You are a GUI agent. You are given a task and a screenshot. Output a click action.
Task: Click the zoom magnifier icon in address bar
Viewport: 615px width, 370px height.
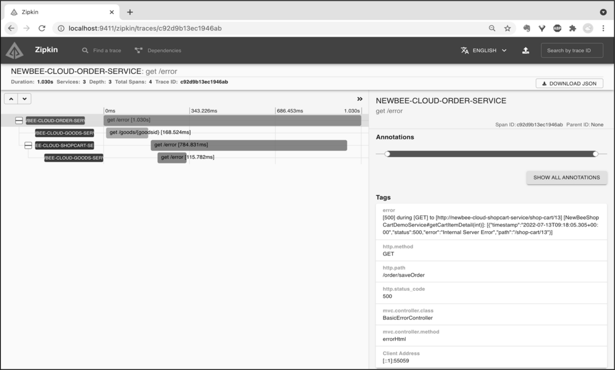click(492, 28)
